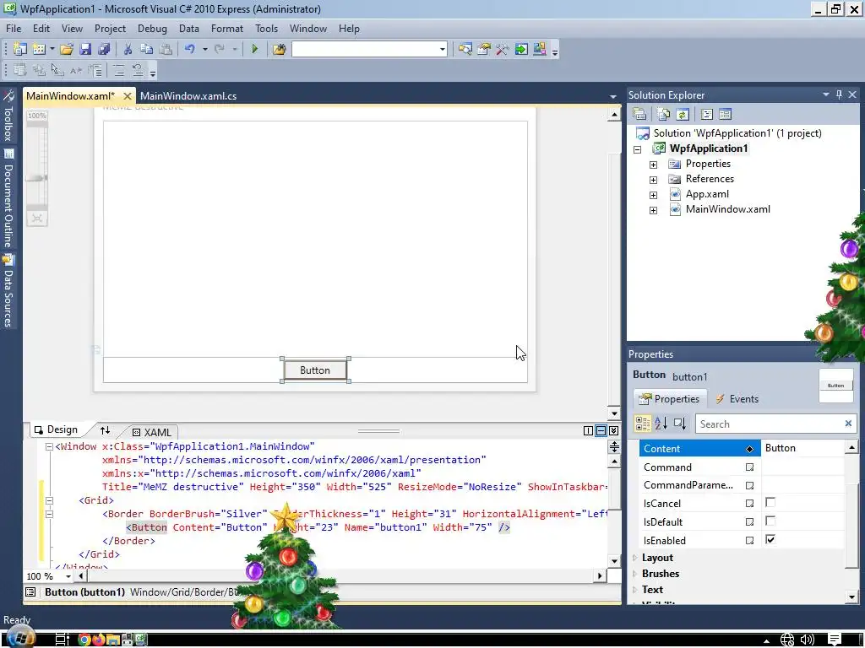Image resolution: width=865 pixels, height=648 pixels.
Task: Swap Design and XAML panes arrows
Action: click(105, 429)
